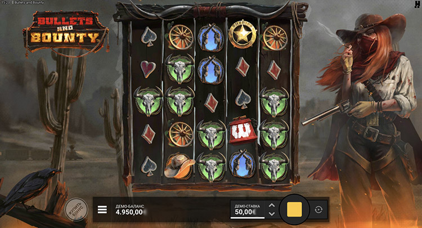Toggle the autoplay icon
422x228 pixels.
pyautogui.click(x=318, y=209)
